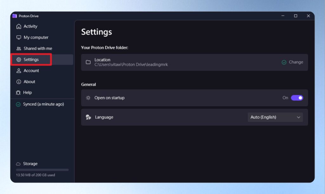Click the Location label
Image resolution: width=325 pixels, height=194 pixels.
tap(103, 60)
